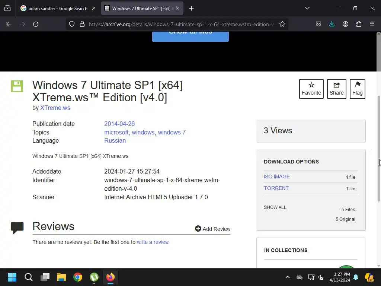Open the write a review link

coord(153,242)
